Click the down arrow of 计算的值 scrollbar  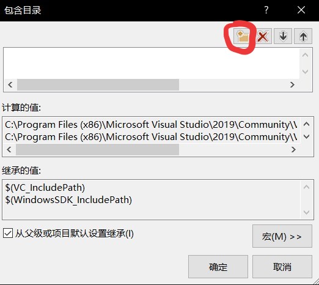[306, 137]
